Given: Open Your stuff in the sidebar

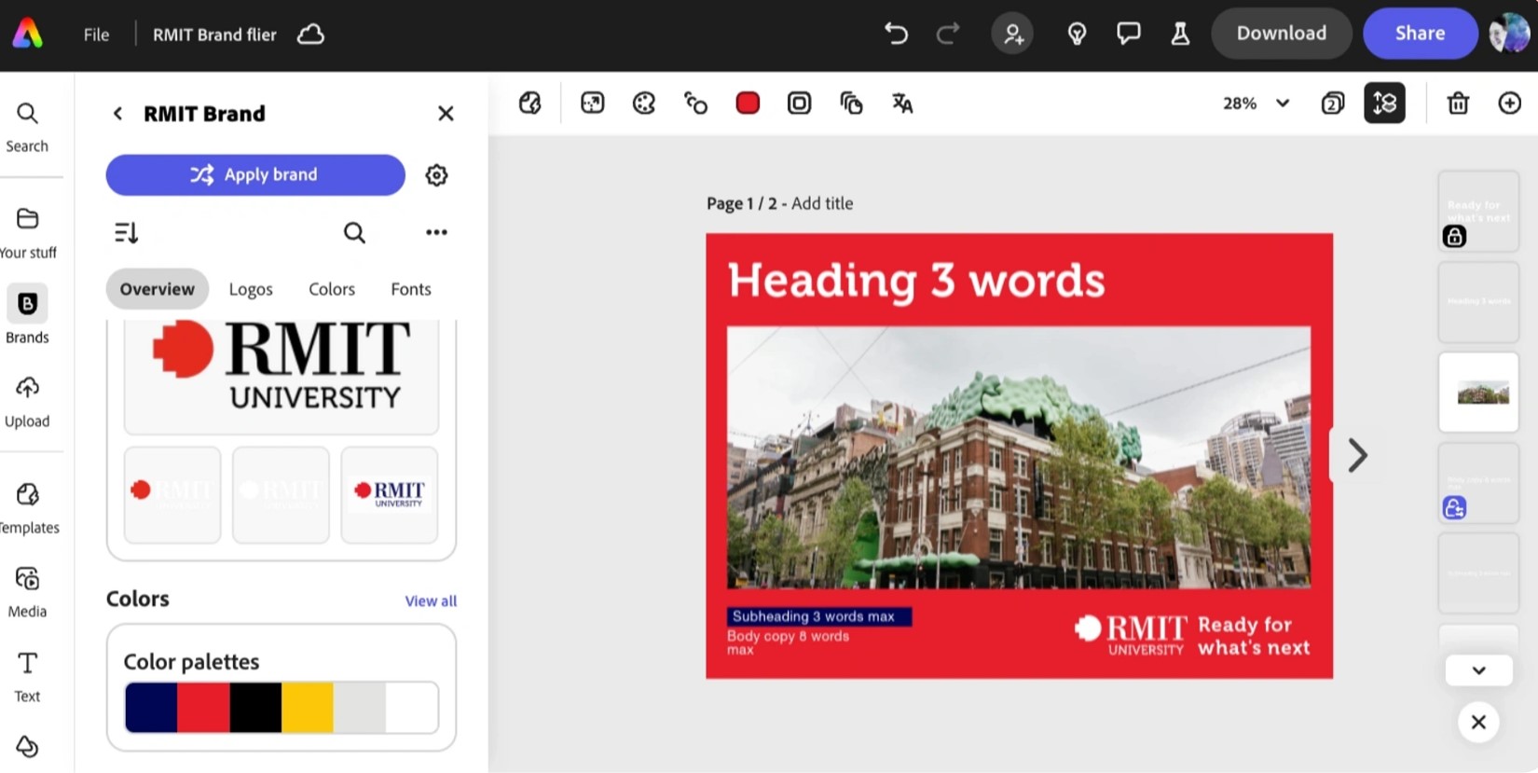Looking at the screenshot, I should point(27,234).
